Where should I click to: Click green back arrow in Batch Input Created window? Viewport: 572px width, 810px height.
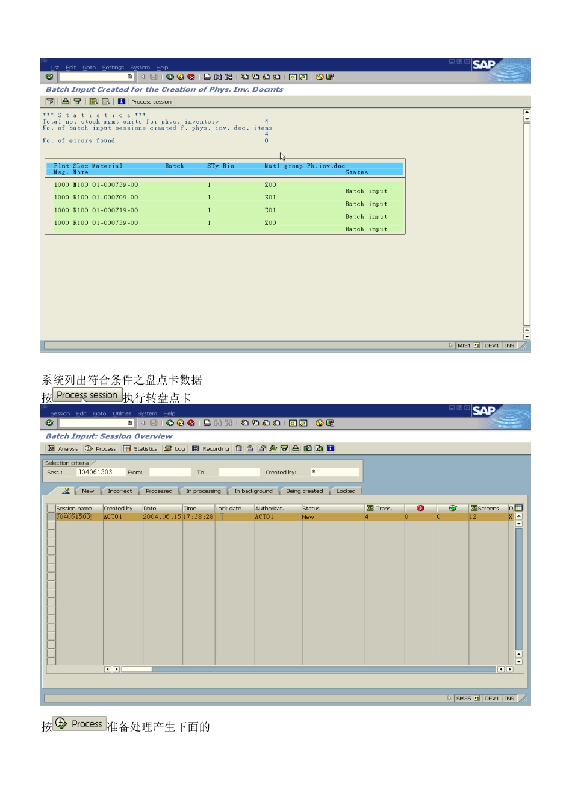170,77
